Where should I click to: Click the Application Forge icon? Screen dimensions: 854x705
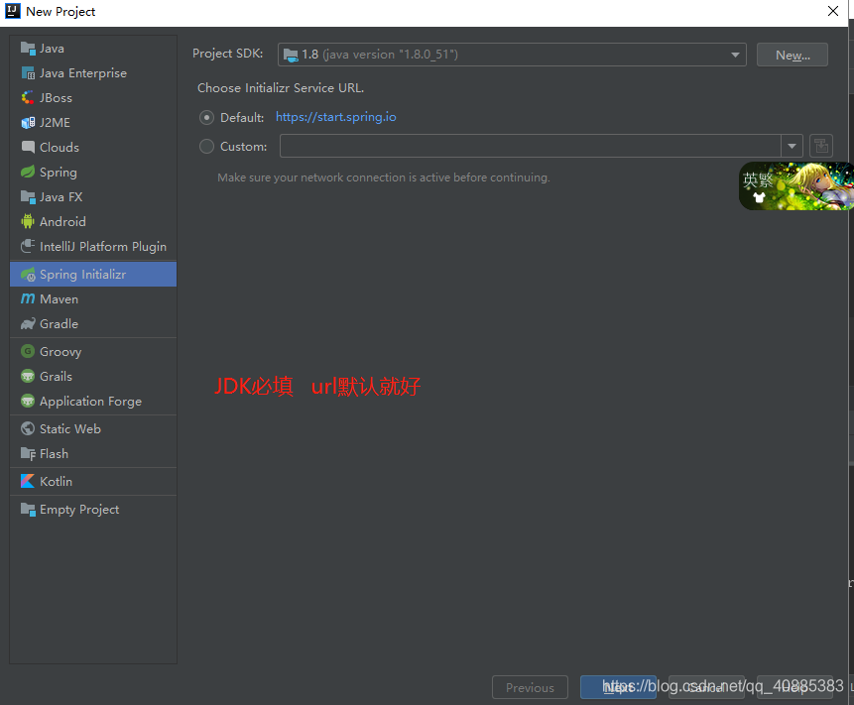[28, 402]
